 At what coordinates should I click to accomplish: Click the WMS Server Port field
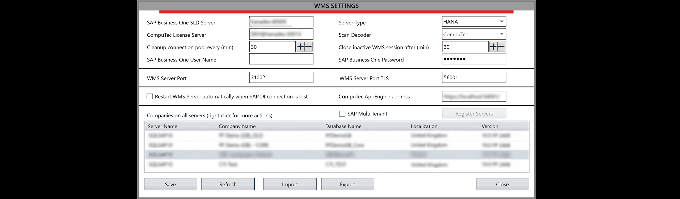(x=281, y=77)
